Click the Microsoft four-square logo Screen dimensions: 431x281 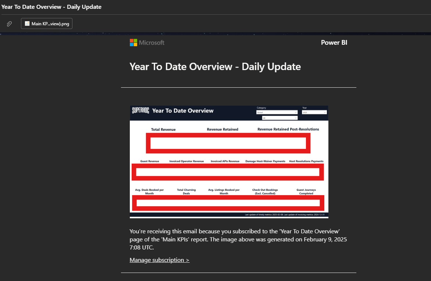click(133, 43)
